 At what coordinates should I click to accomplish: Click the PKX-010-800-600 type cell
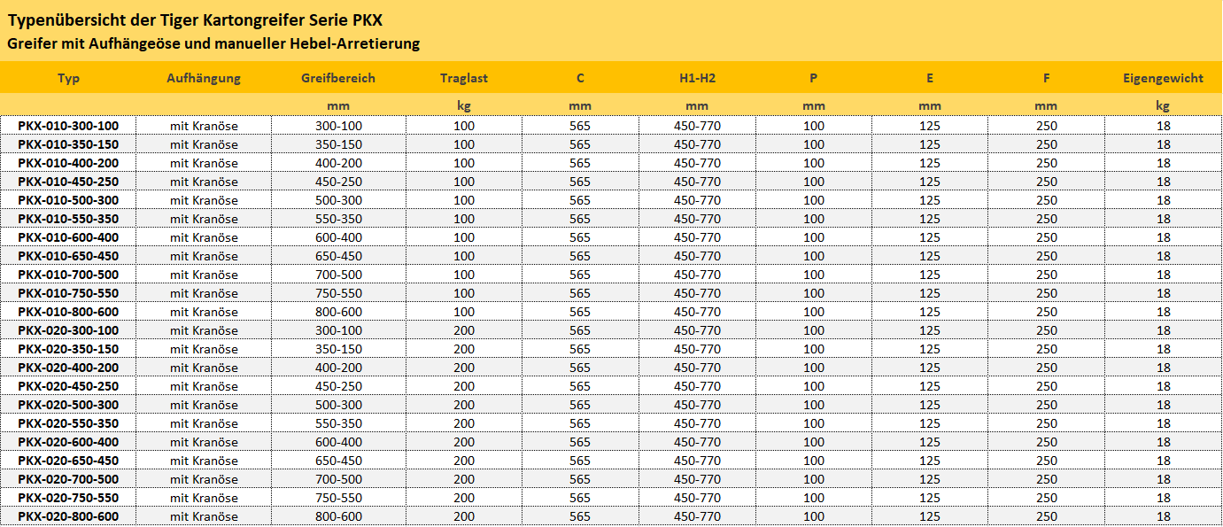68,312
